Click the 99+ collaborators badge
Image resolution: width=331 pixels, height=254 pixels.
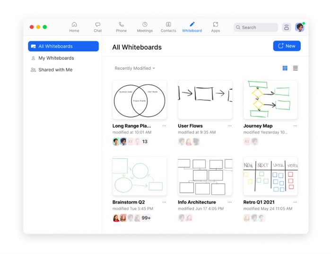pyautogui.click(x=146, y=218)
